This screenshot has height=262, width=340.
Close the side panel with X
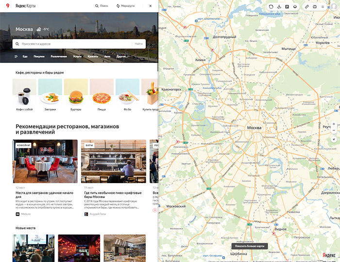pyautogui.click(x=151, y=6)
